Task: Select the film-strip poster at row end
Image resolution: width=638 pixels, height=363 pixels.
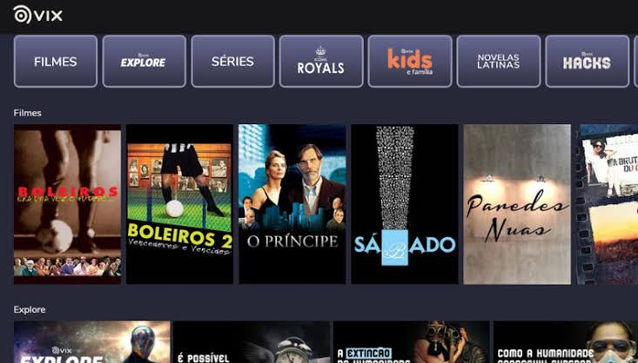Action: [607, 204]
